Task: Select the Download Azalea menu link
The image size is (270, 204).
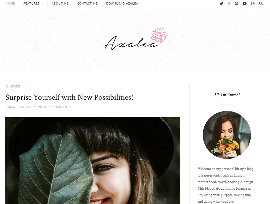Action: pos(122,3)
